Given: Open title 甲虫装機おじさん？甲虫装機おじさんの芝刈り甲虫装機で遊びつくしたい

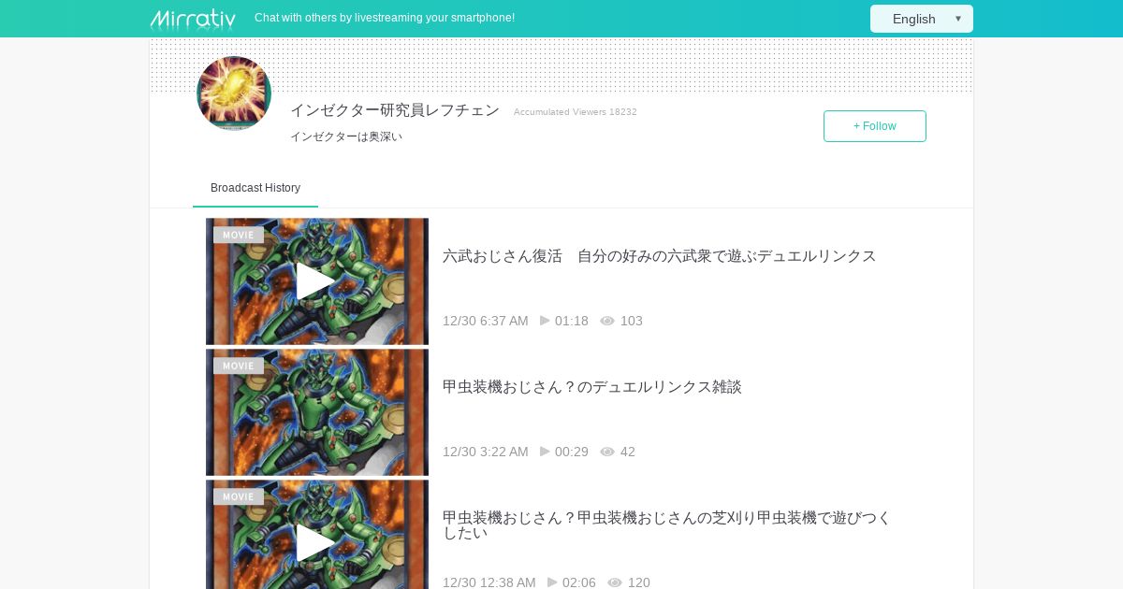Looking at the screenshot, I should tap(667, 525).
